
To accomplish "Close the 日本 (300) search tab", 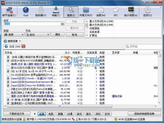I will click(23, 46).
